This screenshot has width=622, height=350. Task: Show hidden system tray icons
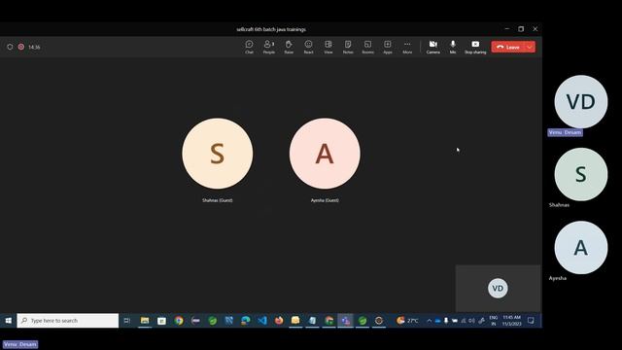(430, 321)
